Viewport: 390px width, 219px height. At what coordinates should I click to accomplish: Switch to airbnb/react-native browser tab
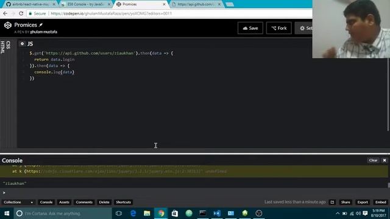[x=30, y=4]
